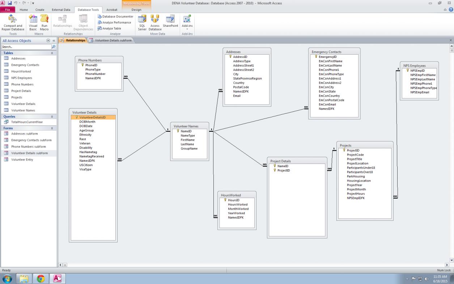
Task: Close the Relationships document window
Action: tap(451, 40)
